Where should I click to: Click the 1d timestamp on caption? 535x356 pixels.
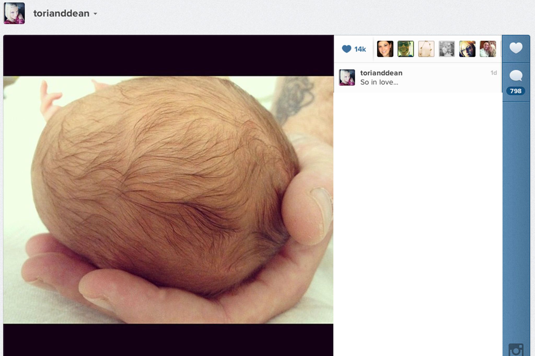[493, 73]
